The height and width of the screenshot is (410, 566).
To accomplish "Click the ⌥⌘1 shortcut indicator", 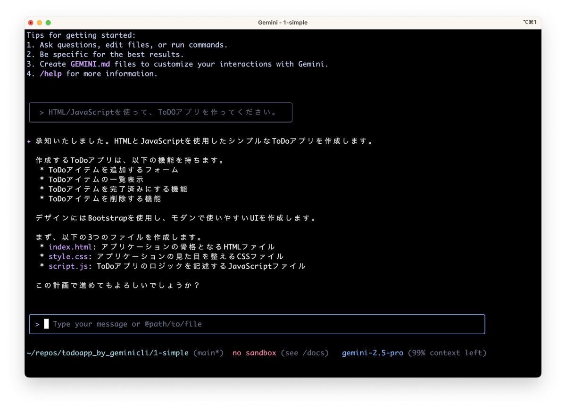I will [x=530, y=23].
